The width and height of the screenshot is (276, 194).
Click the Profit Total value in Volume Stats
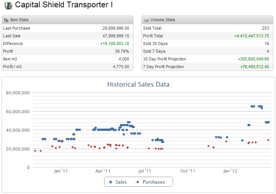click(252, 36)
